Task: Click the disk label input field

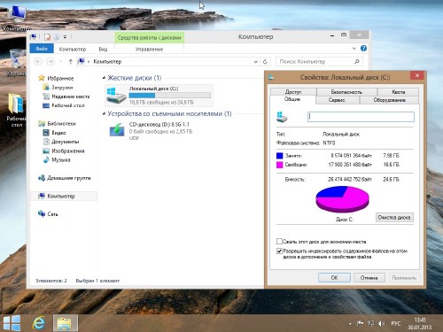Action: (361, 117)
